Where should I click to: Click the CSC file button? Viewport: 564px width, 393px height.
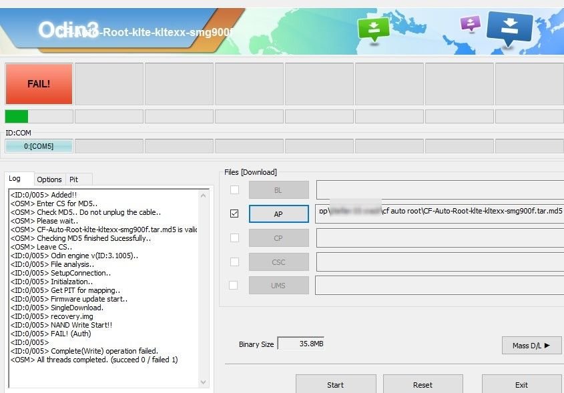click(x=279, y=262)
